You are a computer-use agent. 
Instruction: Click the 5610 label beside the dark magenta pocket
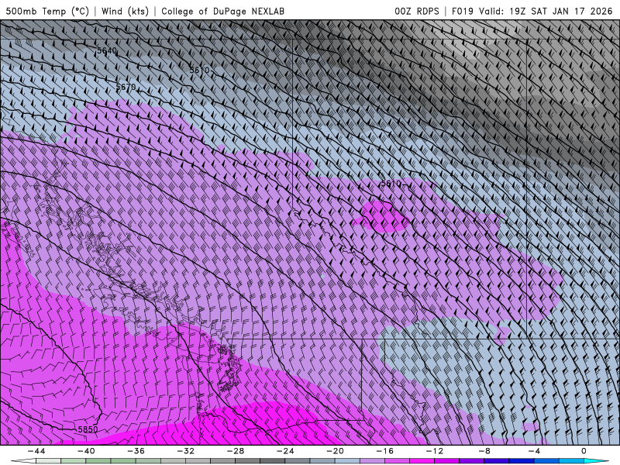tap(391, 184)
